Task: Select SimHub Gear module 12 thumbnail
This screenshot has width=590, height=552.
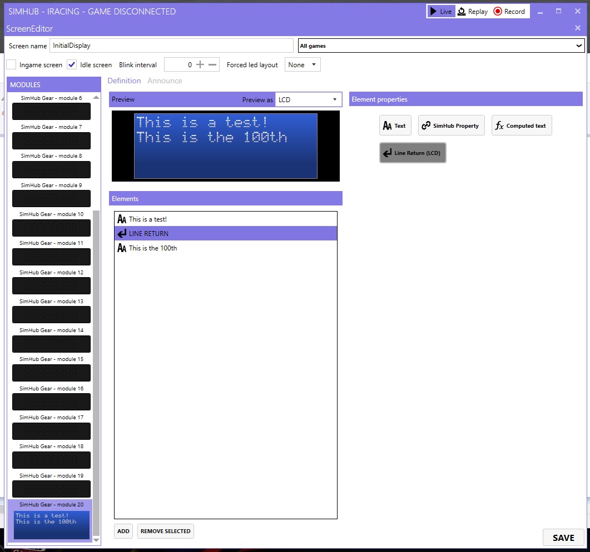Action: [x=51, y=285]
